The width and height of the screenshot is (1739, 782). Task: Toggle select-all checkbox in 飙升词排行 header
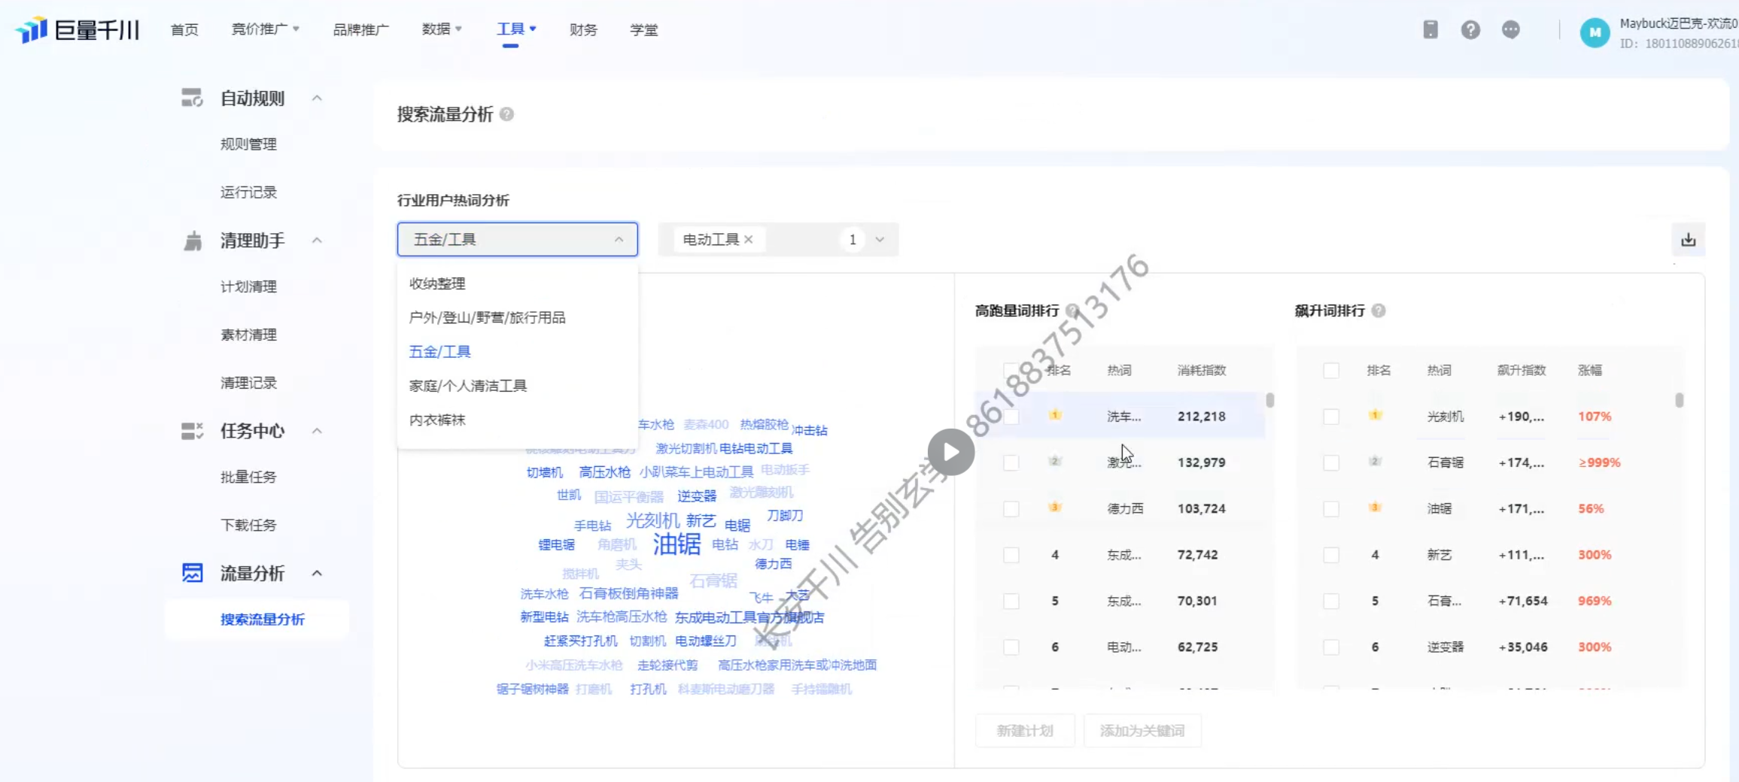pos(1331,371)
